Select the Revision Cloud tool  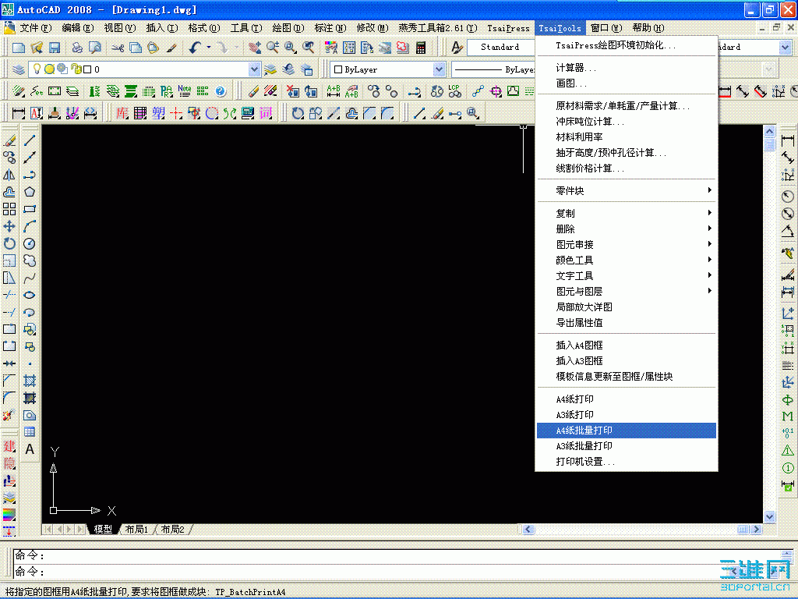pos(30,261)
